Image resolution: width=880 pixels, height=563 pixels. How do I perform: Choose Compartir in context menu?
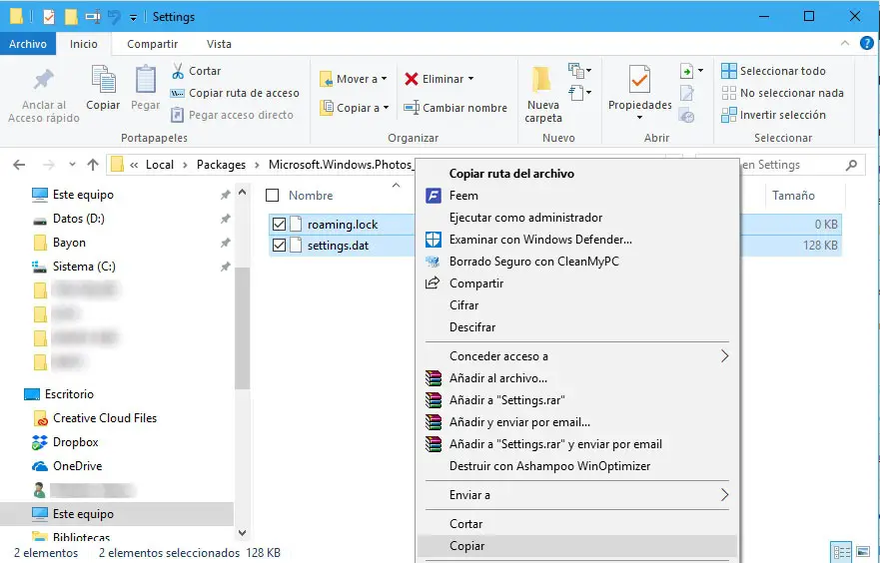(577, 283)
